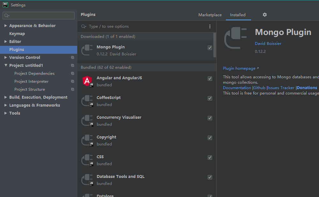The height and width of the screenshot is (197, 319).
Task: Click the magnifier icon in settings search box
Action: click(x=7, y=16)
